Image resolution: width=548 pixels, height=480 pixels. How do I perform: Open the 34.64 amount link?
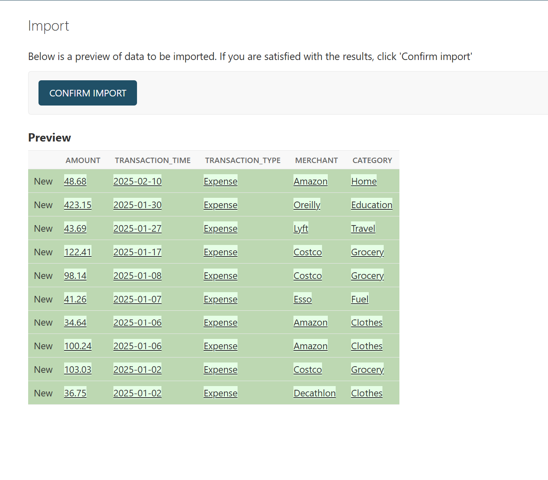point(75,322)
